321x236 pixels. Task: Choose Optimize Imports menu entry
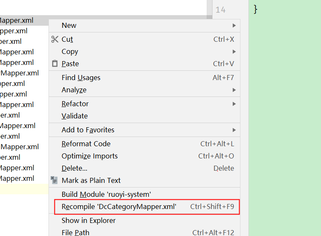[x=89, y=156]
